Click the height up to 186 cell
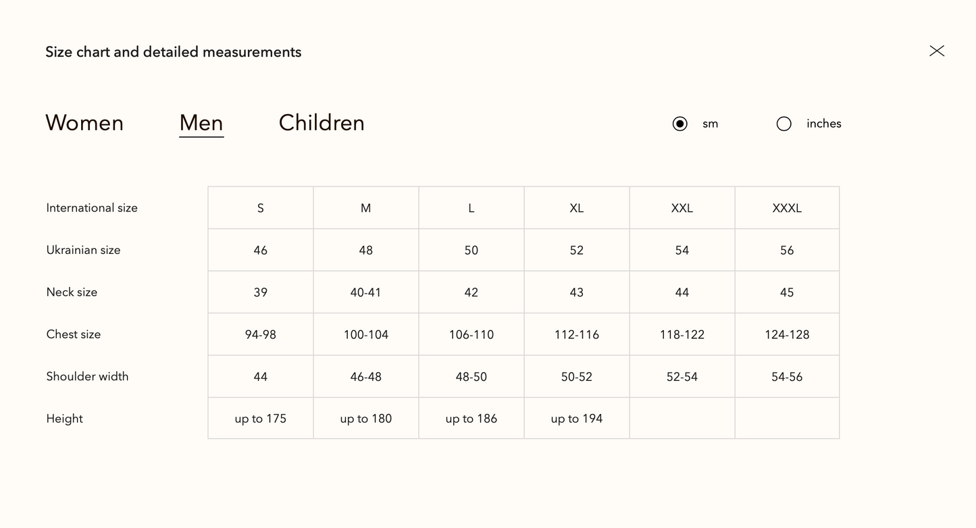The width and height of the screenshot is (976, 528). (471, 419)
